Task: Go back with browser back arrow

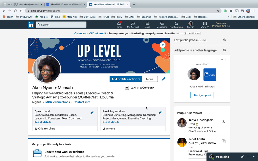Action: pos(4,11)
